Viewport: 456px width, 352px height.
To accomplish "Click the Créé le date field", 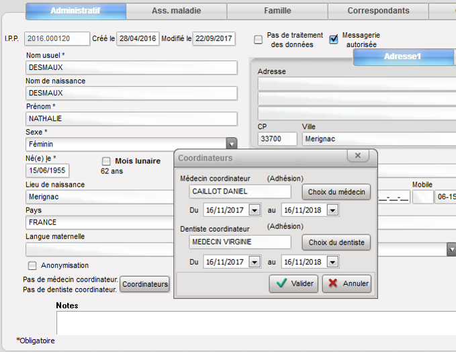I will (138, 39).
